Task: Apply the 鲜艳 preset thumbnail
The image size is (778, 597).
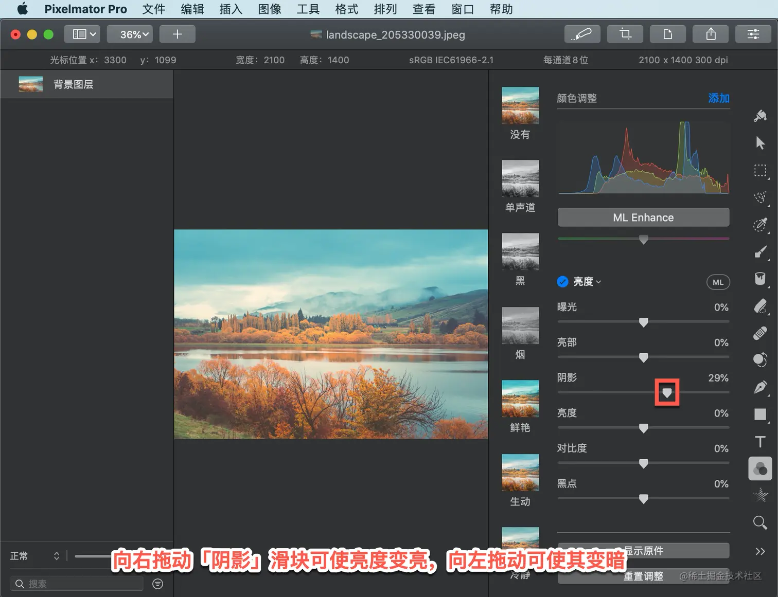Action: tap(520, 399)
